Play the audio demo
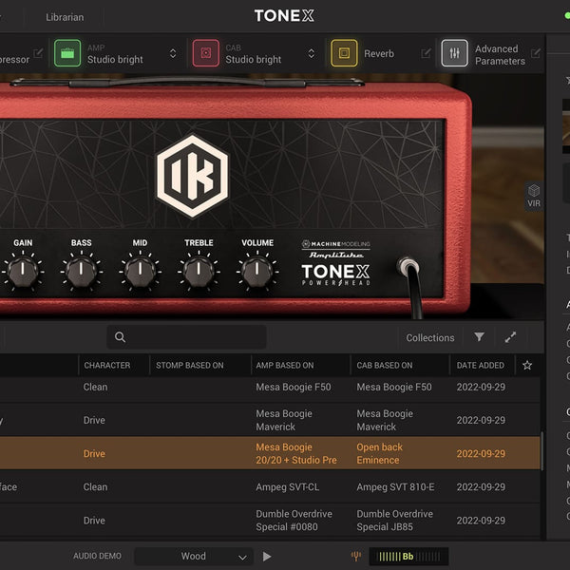Screen dimensions: 570x570 click(267, 556)
